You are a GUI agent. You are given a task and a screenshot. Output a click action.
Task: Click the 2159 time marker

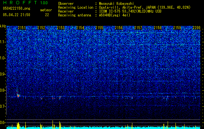177,28
